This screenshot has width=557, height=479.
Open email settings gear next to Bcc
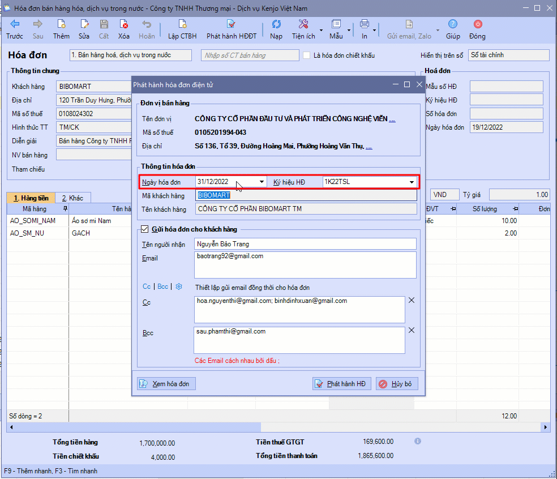pos(179,286)
